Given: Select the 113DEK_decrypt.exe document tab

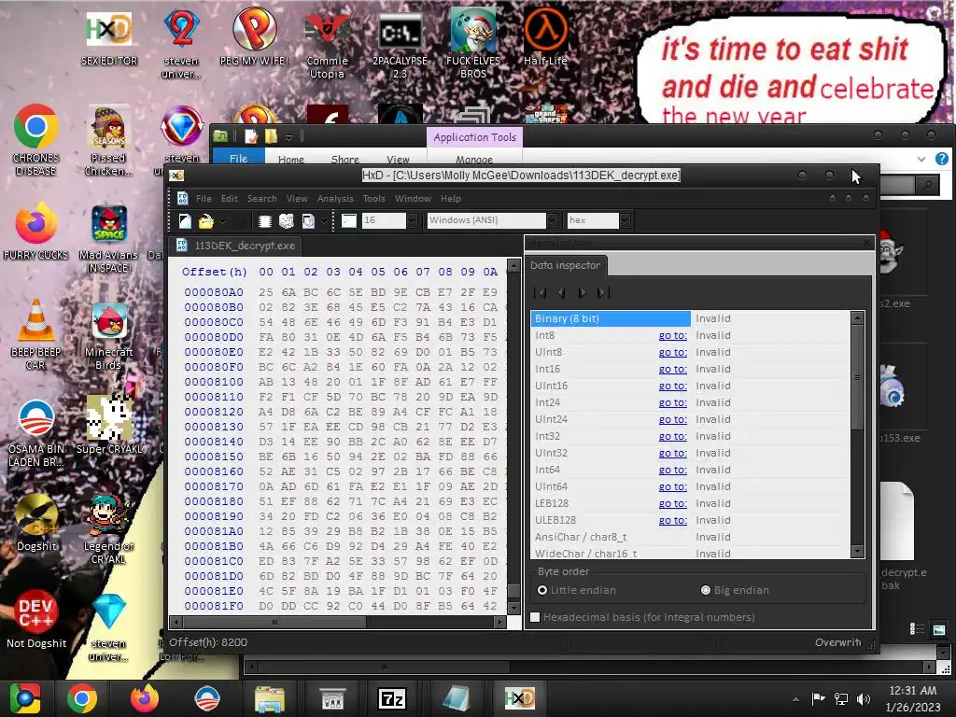Looking at the screenshot, I should [236, 246].
